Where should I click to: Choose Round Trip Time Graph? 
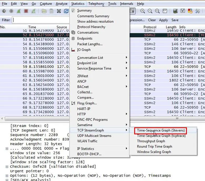coord(154,146)
